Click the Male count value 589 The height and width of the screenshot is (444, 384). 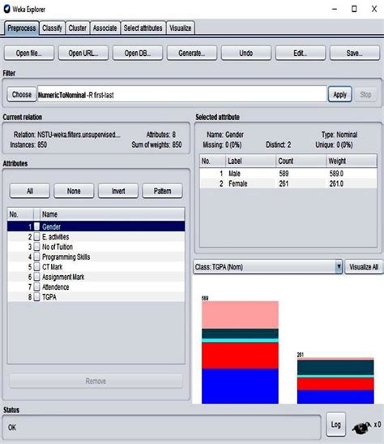284,173
